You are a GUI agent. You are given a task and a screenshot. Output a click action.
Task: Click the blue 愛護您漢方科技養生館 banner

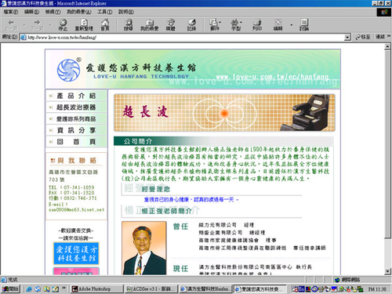76,253
